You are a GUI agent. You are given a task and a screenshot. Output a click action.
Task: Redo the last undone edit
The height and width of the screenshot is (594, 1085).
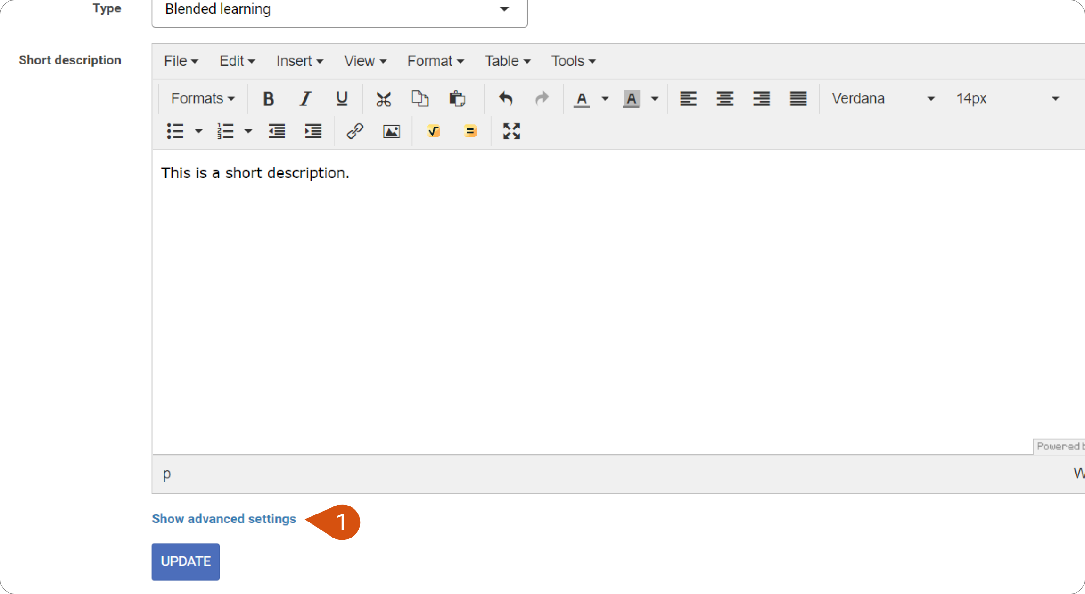tap(542, 99)
